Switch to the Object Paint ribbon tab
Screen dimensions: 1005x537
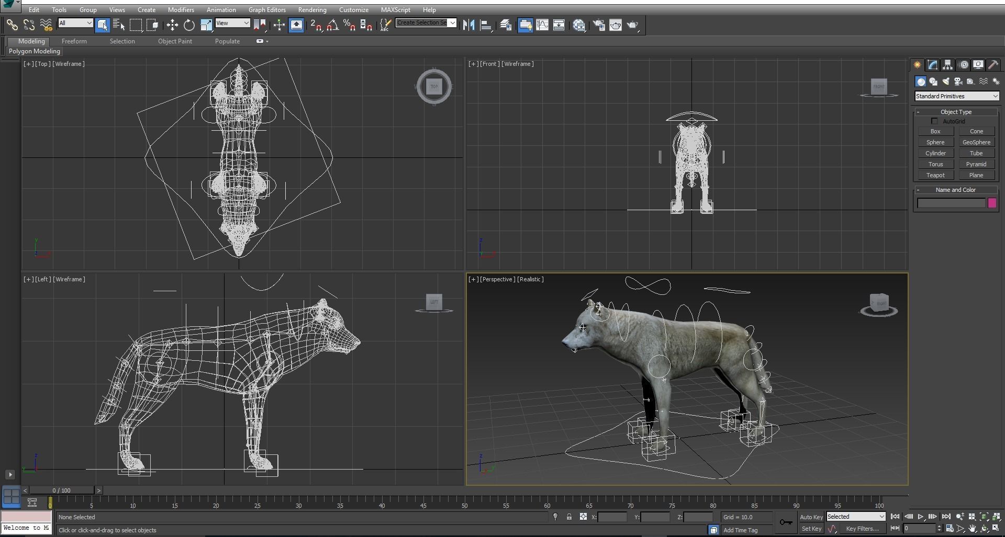[x=175, y=41]
